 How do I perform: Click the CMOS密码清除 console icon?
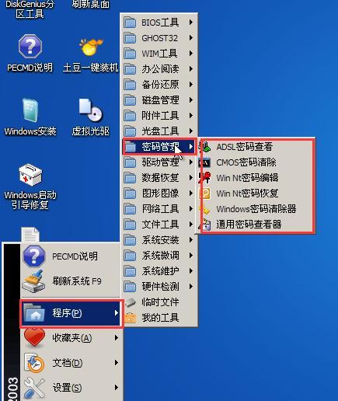coord(204,162)
